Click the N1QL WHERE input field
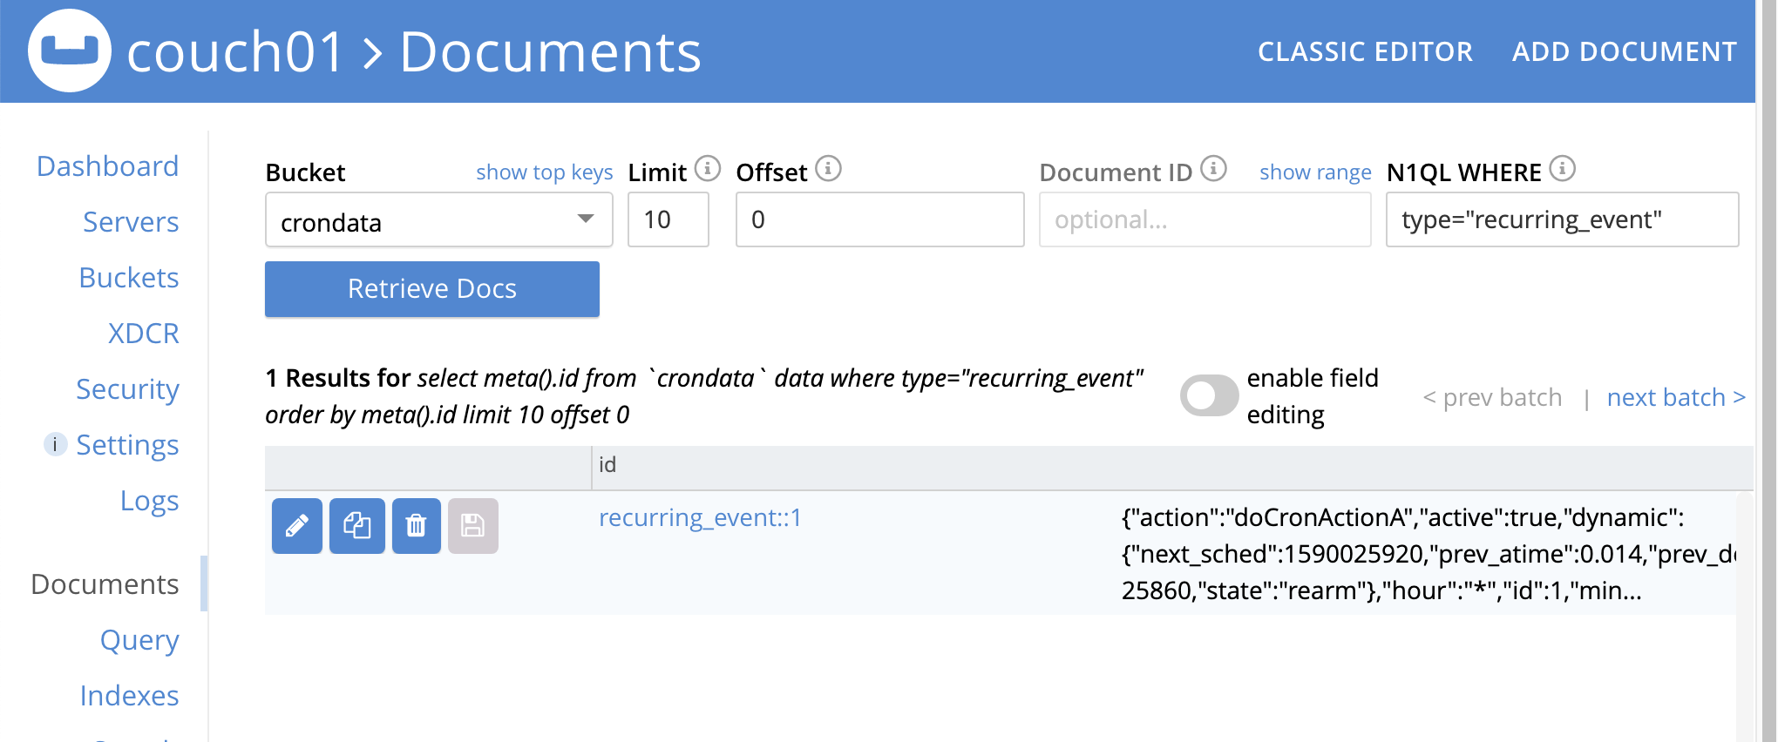Image resolution: width=1778 pixels, height=742 pixels. pos(1563,219)
